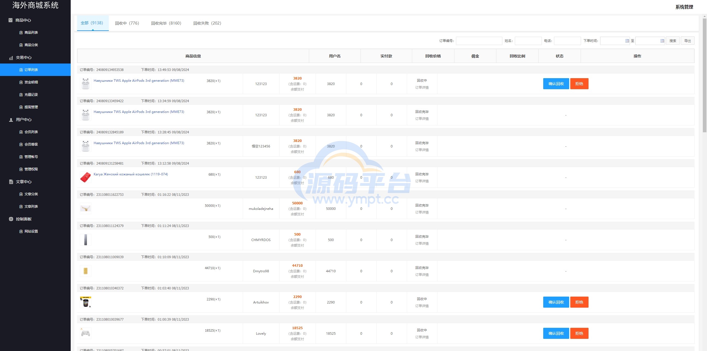Click the icon beside 订单列表
707x351 pixels.
click(x=21, y=70)
